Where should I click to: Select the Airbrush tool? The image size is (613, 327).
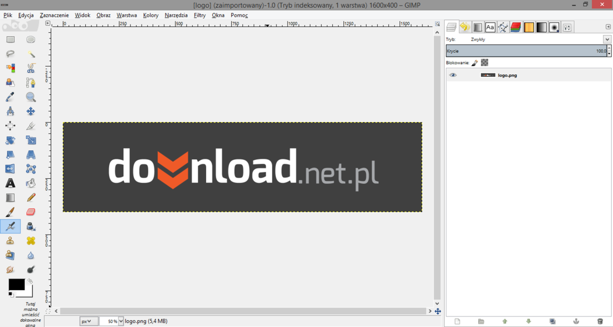pos(10,226)
